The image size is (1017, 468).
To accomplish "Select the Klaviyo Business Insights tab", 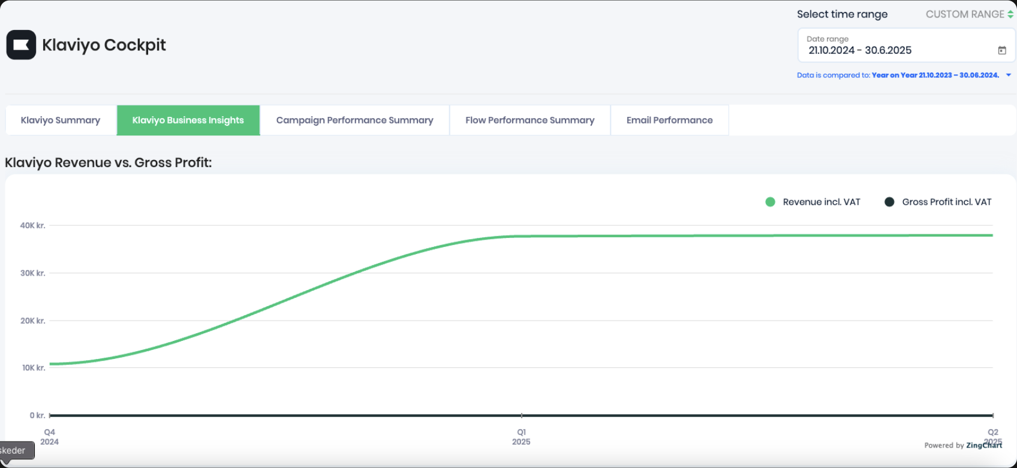I will click(188, 120).
